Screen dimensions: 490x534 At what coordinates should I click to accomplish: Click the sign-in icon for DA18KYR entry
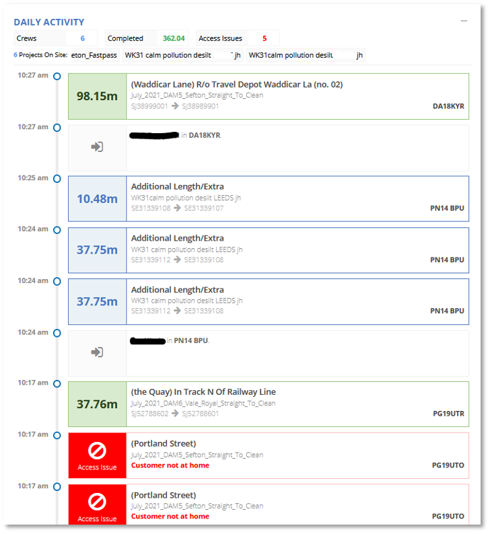point(97,147)
